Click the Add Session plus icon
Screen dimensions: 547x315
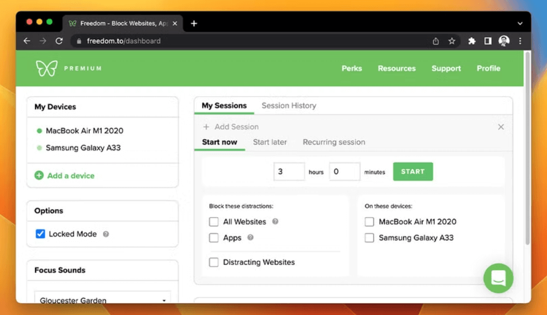point(206,127)
